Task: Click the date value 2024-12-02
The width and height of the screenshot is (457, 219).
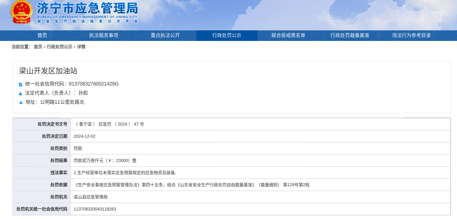Action: coord(85,136)
